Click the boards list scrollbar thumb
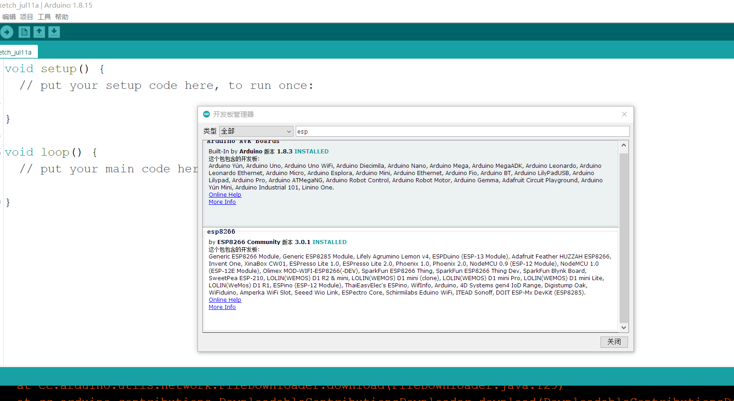This screenshot has width=734, height=401. point(624,238)
